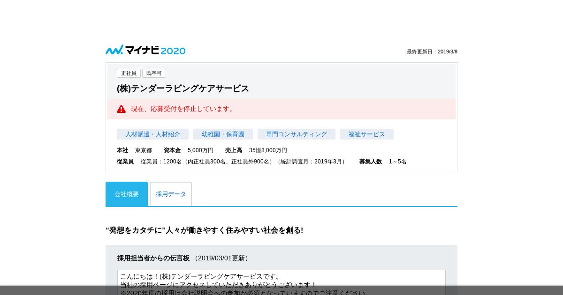This screenshot has width=563, height=295.
Task: Click the 採用担当者からの伝言板 heading
Action: pyautogui.click(x=153, y=258)
